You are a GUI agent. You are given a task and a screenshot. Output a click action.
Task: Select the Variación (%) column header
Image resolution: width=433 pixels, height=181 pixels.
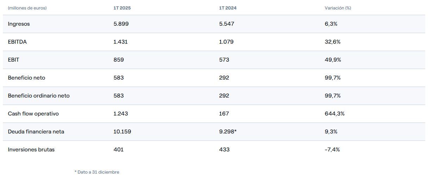click(x=338, y=8)
